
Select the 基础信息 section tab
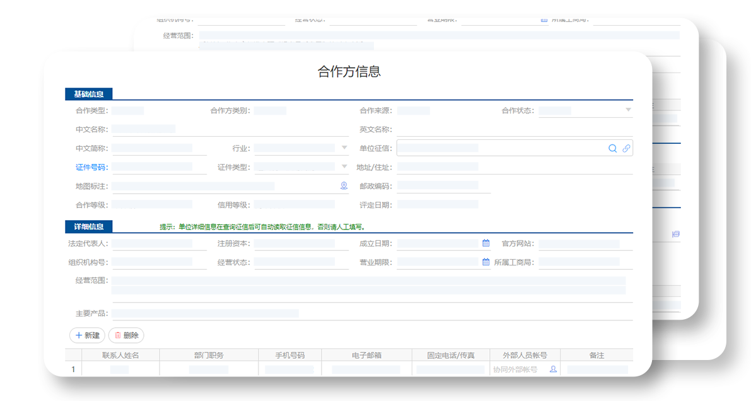tap(89, 95)
